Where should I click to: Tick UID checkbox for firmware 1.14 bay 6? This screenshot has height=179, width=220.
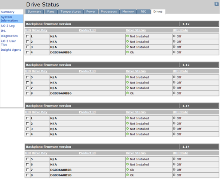28,164
